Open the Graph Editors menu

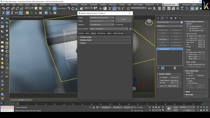pyautogui.click(x=63, y=5)
